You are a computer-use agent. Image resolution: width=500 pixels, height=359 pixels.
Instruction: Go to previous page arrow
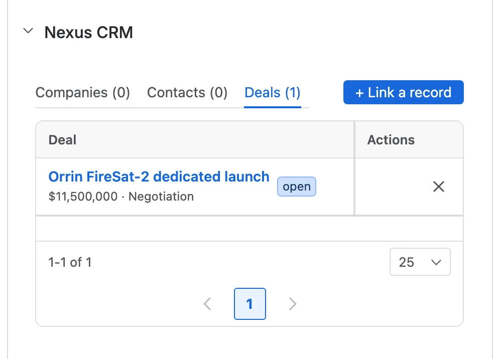click(x=208, y=304)
